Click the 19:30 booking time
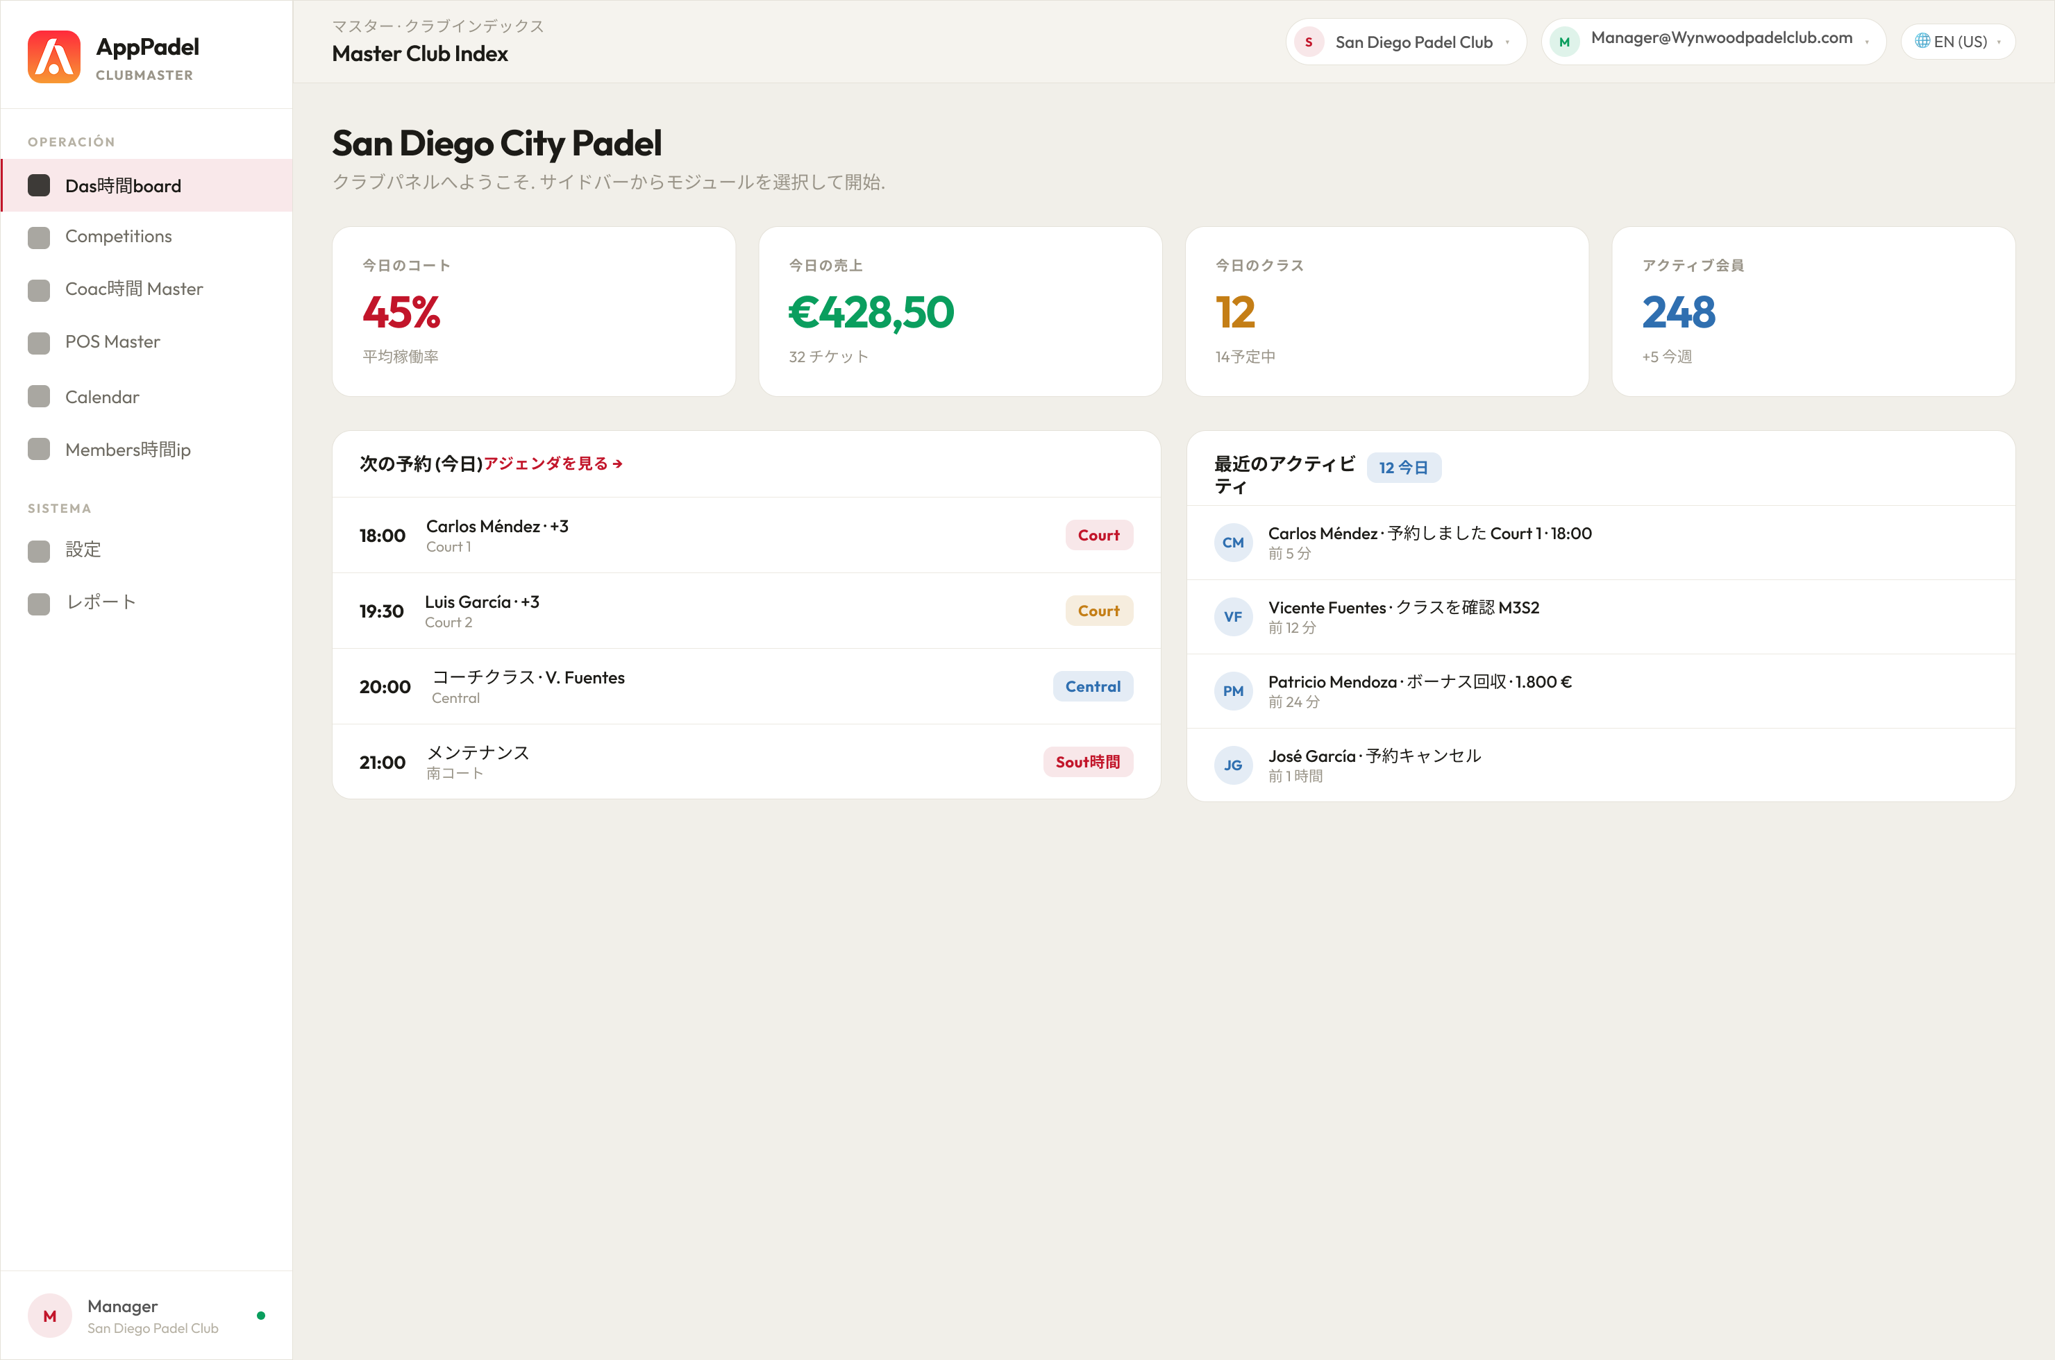This screenshot has width=2055, height=1360. pyautogui.click(x=382, y=611)
